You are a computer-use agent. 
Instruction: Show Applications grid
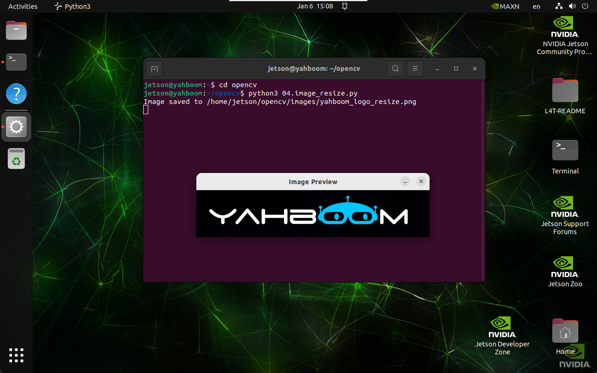(x=16, y=355)
